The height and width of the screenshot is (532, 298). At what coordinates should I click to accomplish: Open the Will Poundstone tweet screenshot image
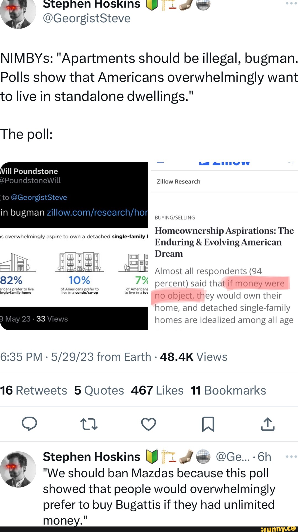tap(74, 246)
